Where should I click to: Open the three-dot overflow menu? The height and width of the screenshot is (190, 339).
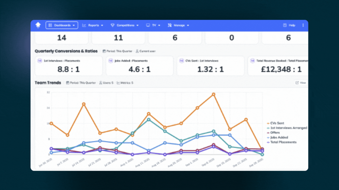303,25
